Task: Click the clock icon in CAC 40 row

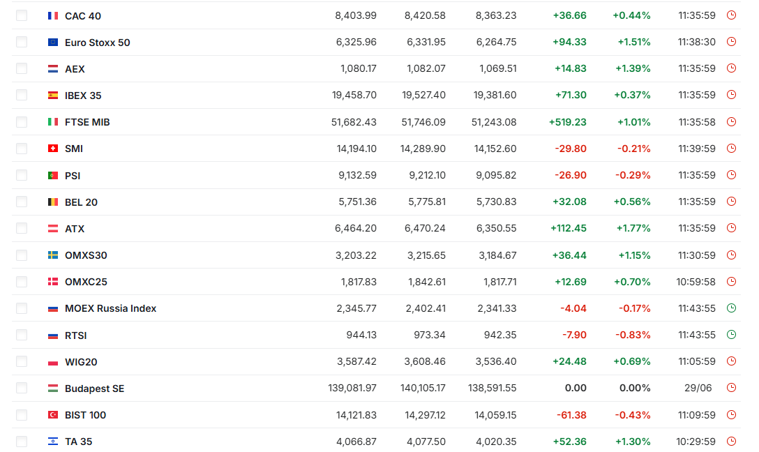Action: (731, 15)
